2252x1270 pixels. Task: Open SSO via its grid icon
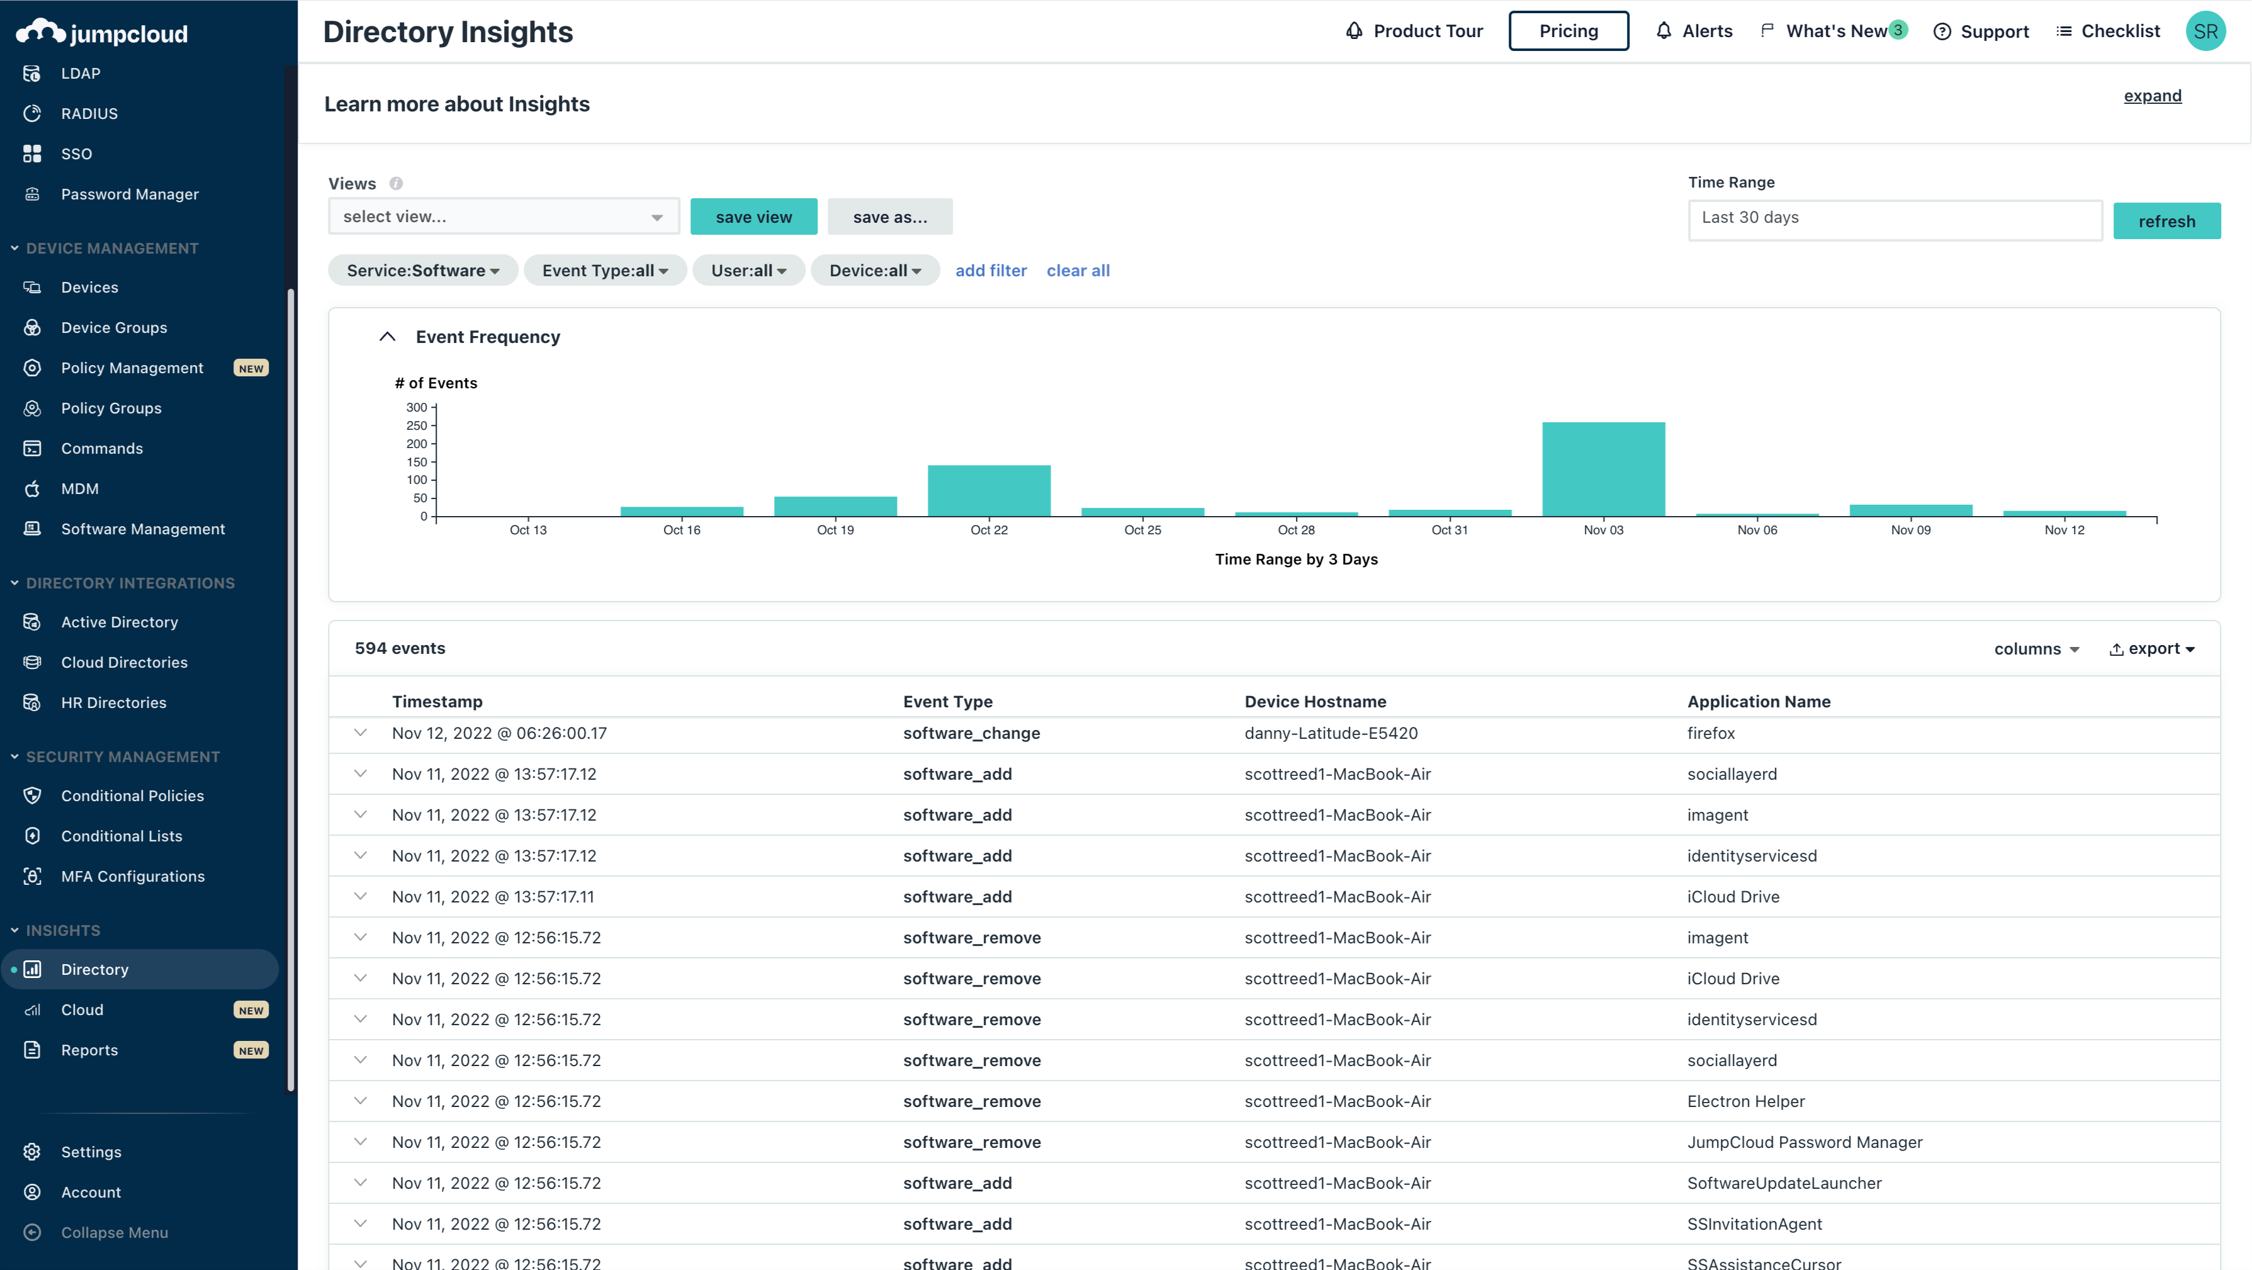[x=32, y=154]
